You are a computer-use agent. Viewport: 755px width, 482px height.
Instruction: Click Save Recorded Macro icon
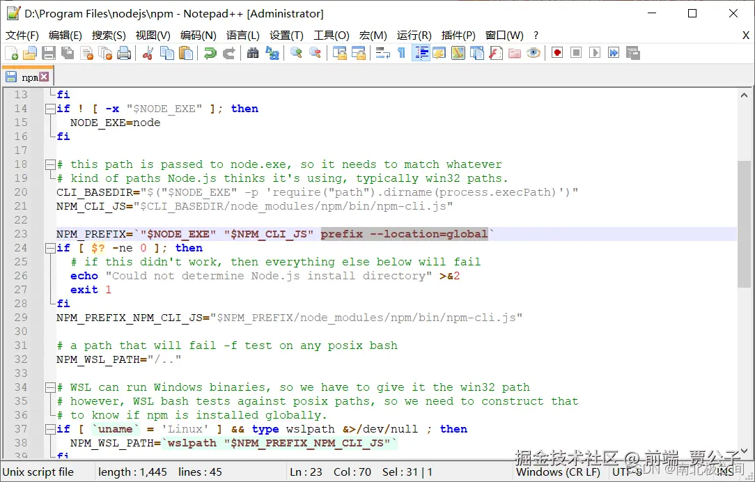tap(632, 53)
